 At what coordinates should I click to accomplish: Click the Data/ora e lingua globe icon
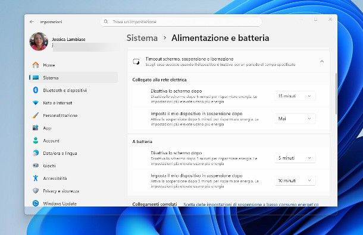click(36, 153)
